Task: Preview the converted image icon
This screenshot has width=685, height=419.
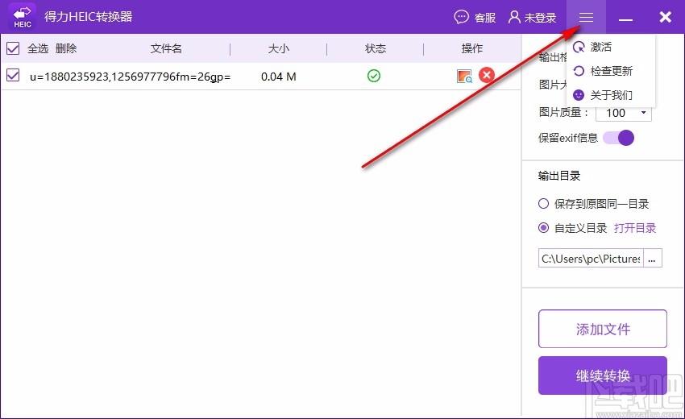Action: click(464, 76)
